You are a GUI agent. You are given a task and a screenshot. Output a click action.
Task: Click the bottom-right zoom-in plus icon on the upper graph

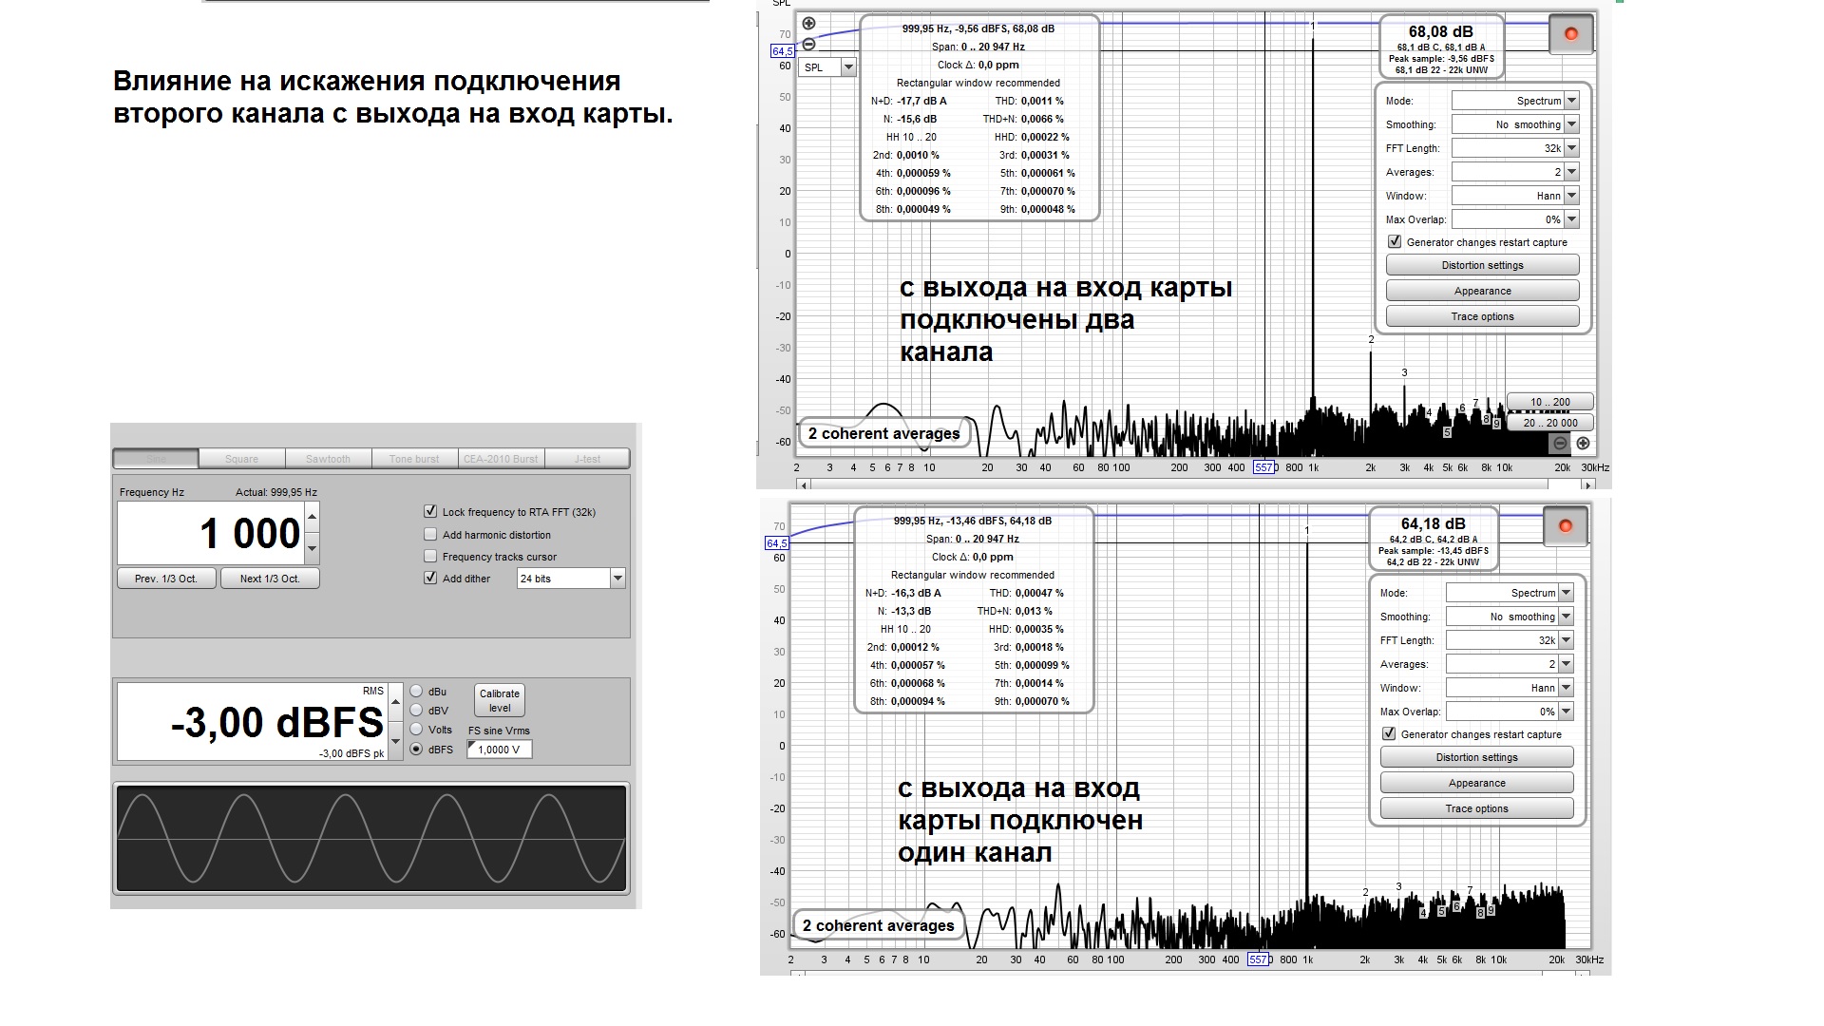pyautogui.click(x=1583, y=443)
